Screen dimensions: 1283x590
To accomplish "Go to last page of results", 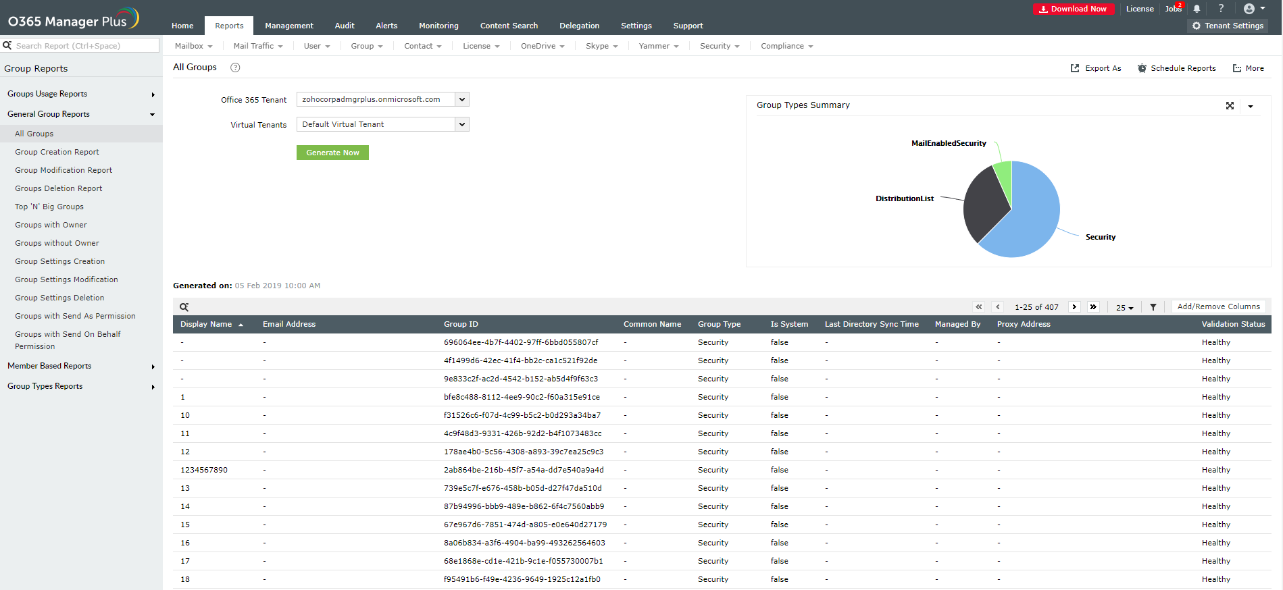I will point(1093,307).
